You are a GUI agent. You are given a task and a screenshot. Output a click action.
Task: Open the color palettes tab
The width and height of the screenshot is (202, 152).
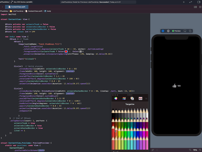point(132,98)
